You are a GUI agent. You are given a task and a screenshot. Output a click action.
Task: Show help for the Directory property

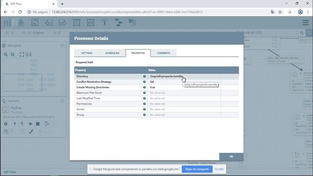144,76
